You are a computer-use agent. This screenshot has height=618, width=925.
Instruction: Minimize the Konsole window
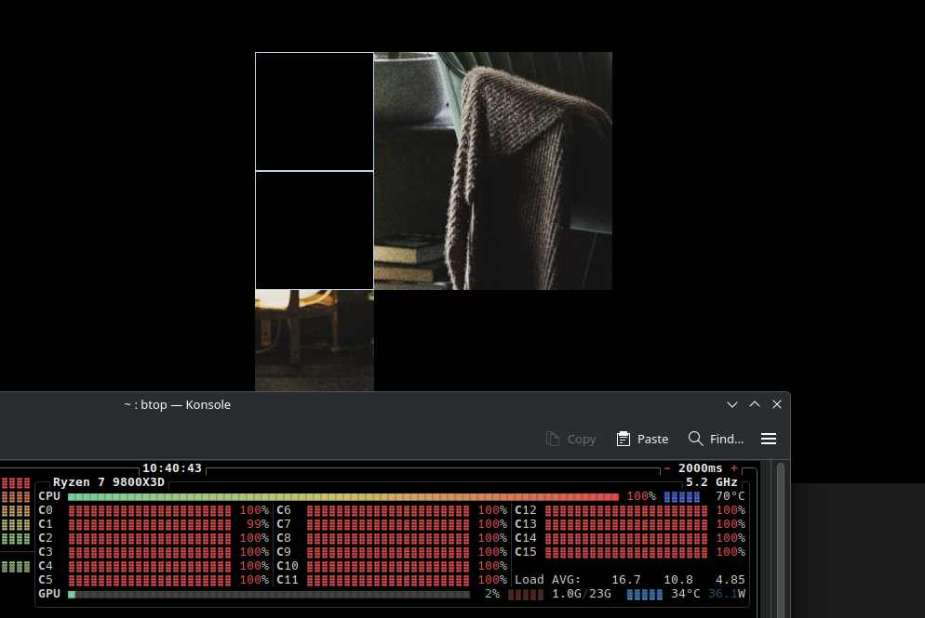[x=732, y=405]
